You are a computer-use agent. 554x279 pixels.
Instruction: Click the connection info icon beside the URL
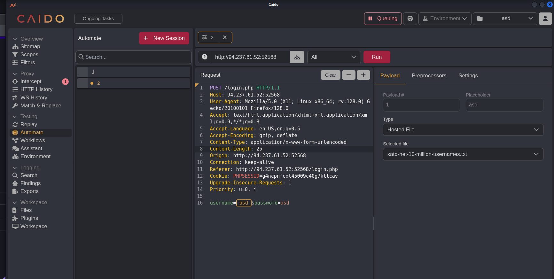(297, 57)
